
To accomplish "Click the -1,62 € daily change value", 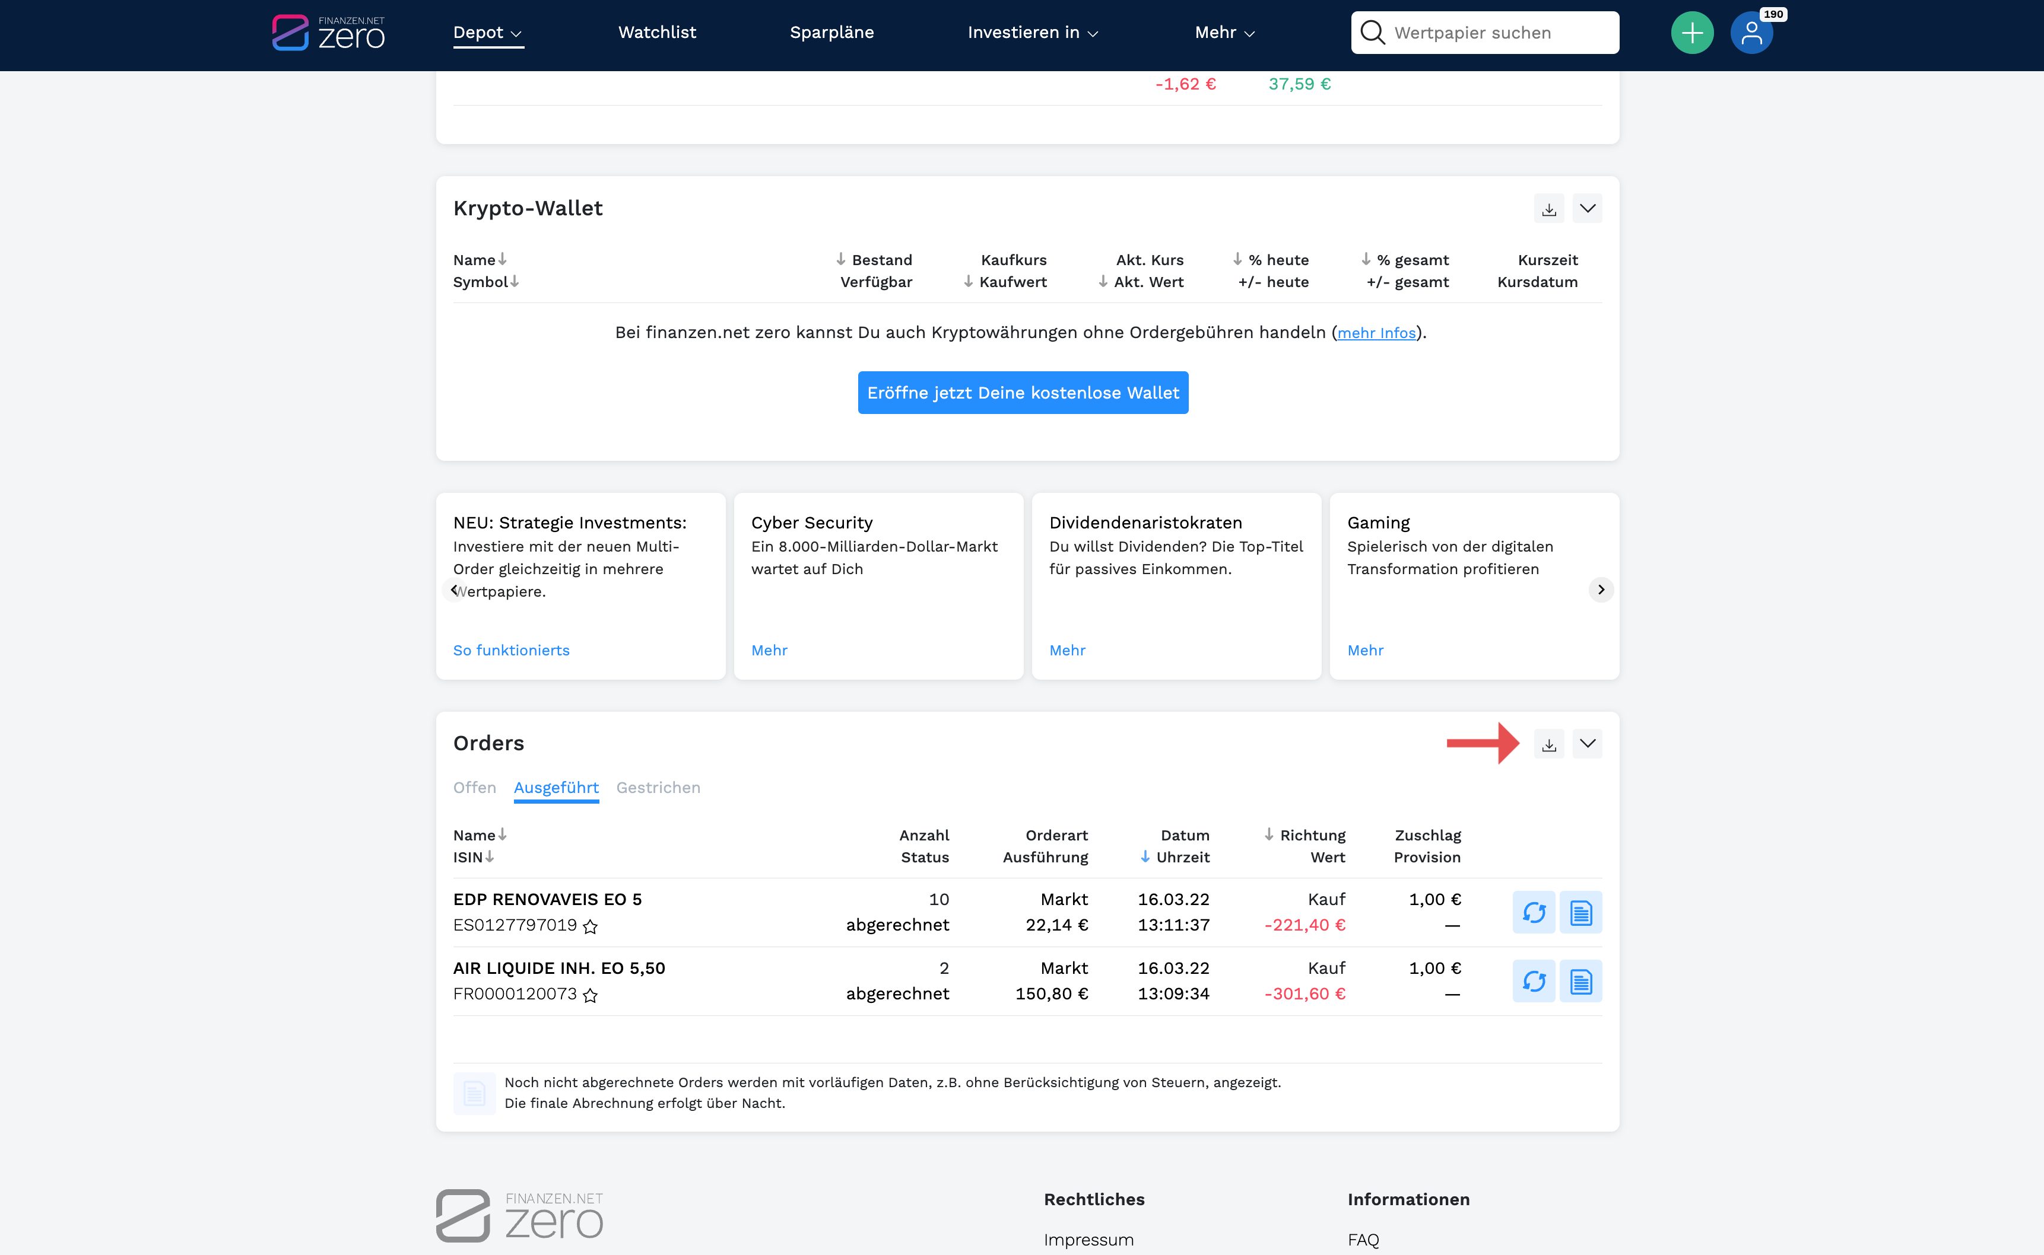I will (x=1185, y=84).
